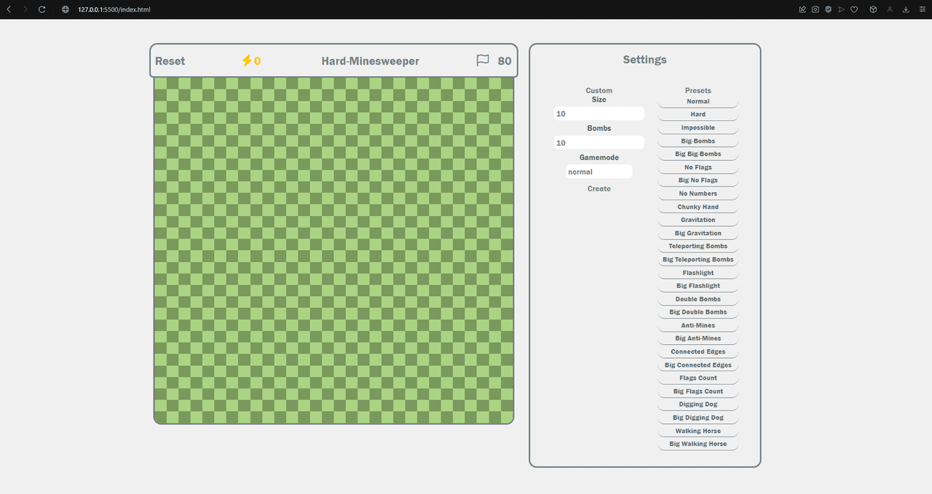This screenshot has width=932, height=494.
Task: Select the Hard preset
Action: (698, 115)
